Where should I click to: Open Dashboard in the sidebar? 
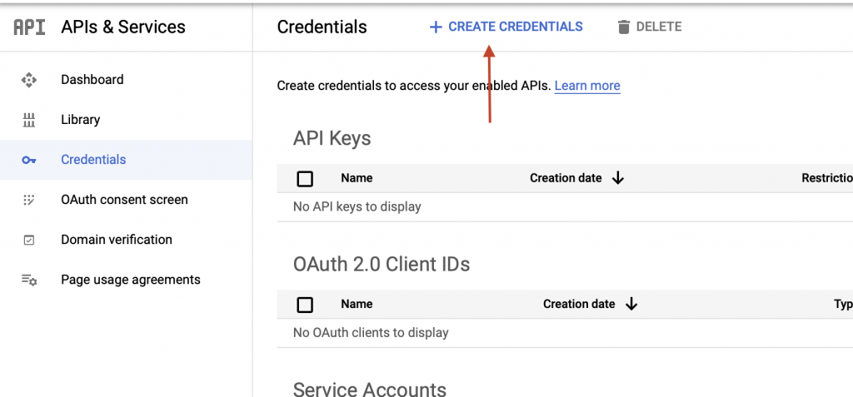point(92,79)
